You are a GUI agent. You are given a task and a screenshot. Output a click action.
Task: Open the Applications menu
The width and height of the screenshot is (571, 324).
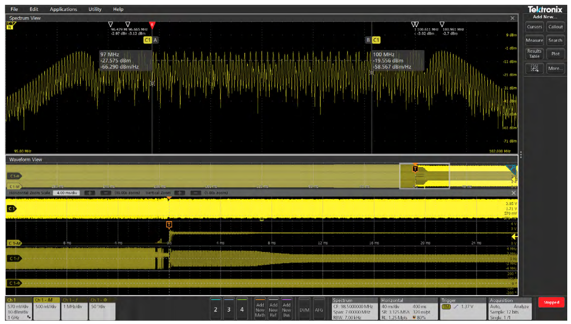pos(63,9)
